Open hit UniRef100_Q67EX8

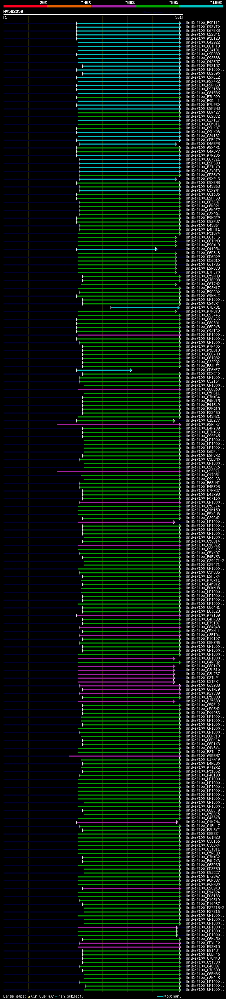coord(203,30)
